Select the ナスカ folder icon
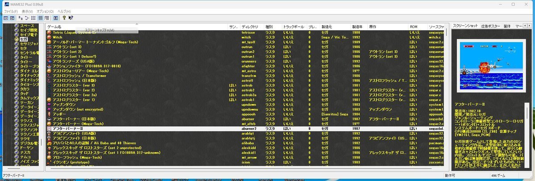Viewport: 535px width, 181px height. [x=17, y=152]
